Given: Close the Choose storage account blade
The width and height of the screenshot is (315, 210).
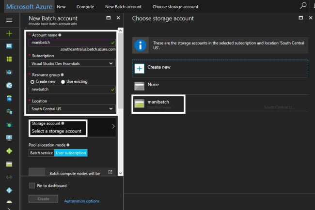Looking at the screenshot, I should (311, 18).
